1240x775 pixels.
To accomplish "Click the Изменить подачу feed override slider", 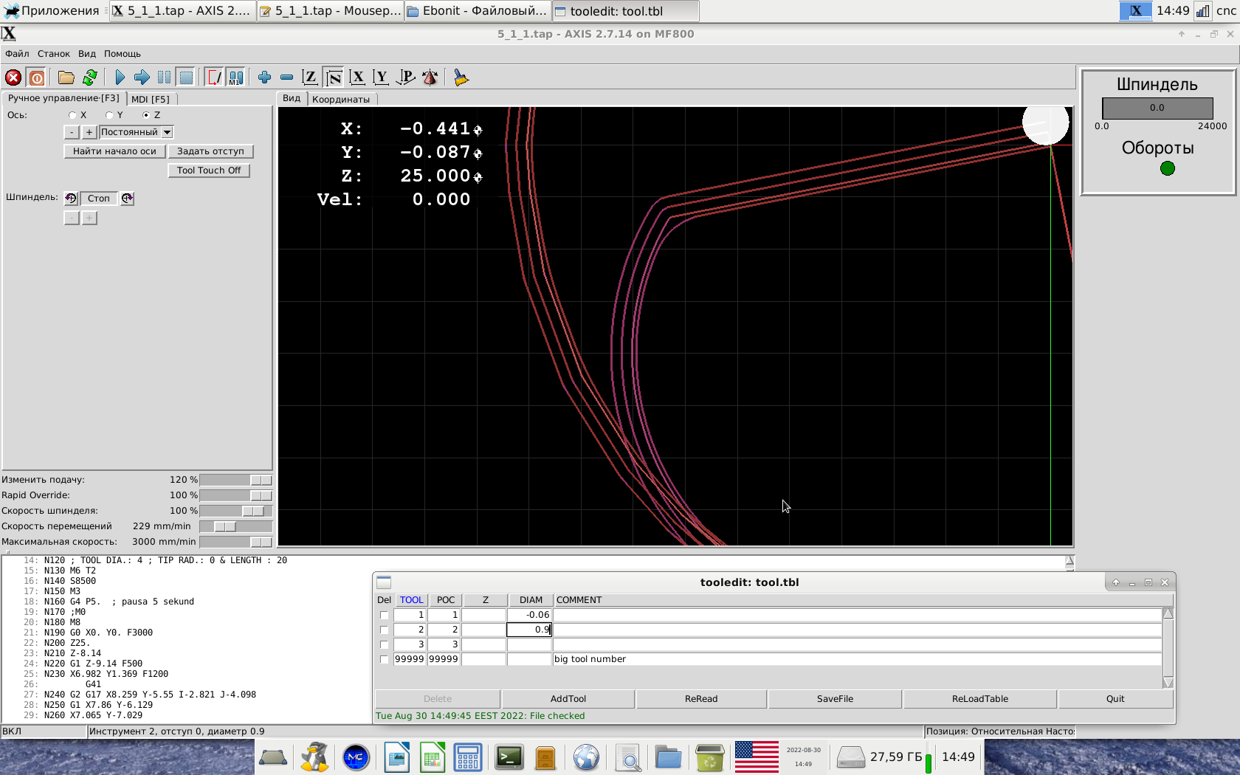I will (235, 480).
